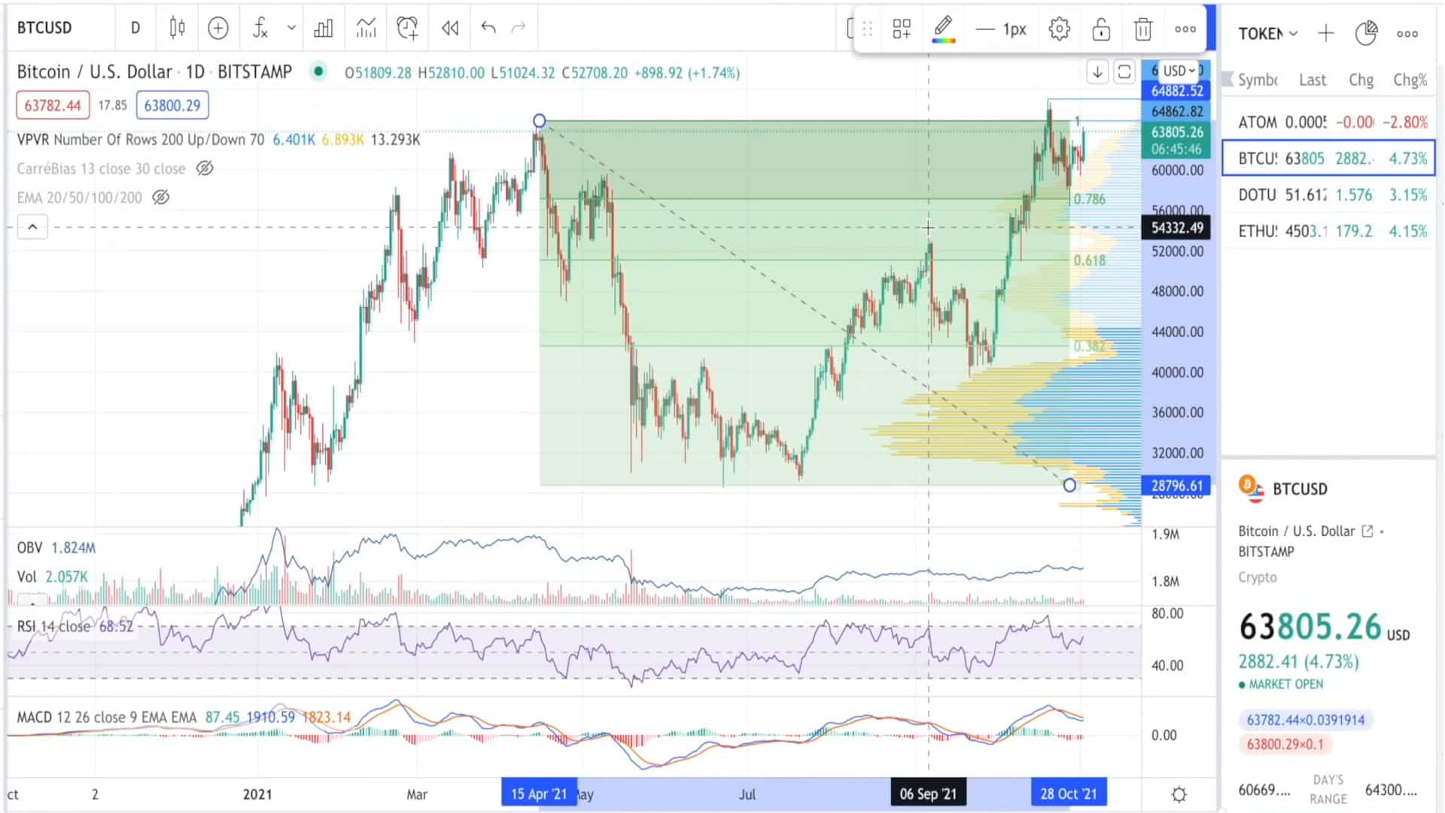
Task: Add a symbol to the watchlist
Action: tap(1326, 33)
